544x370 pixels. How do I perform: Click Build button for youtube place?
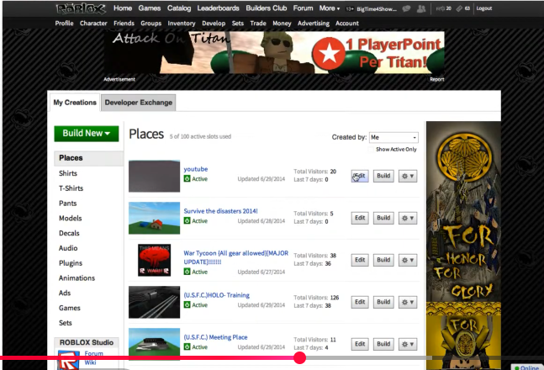(383, 176)
